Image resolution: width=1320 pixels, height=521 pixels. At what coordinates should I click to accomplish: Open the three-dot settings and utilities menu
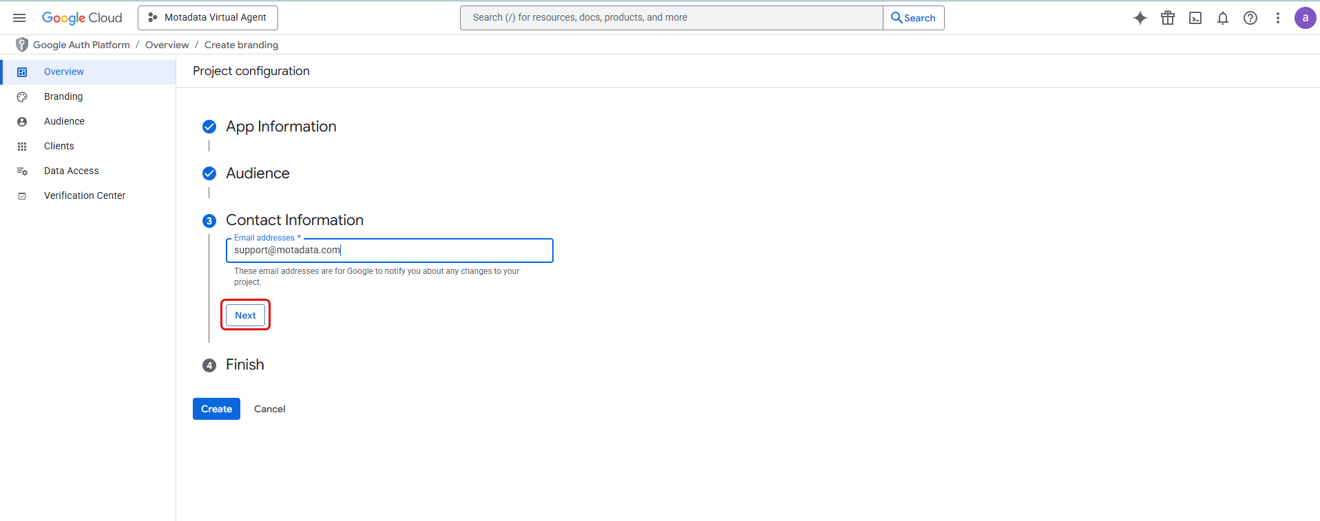(1278, 18)
